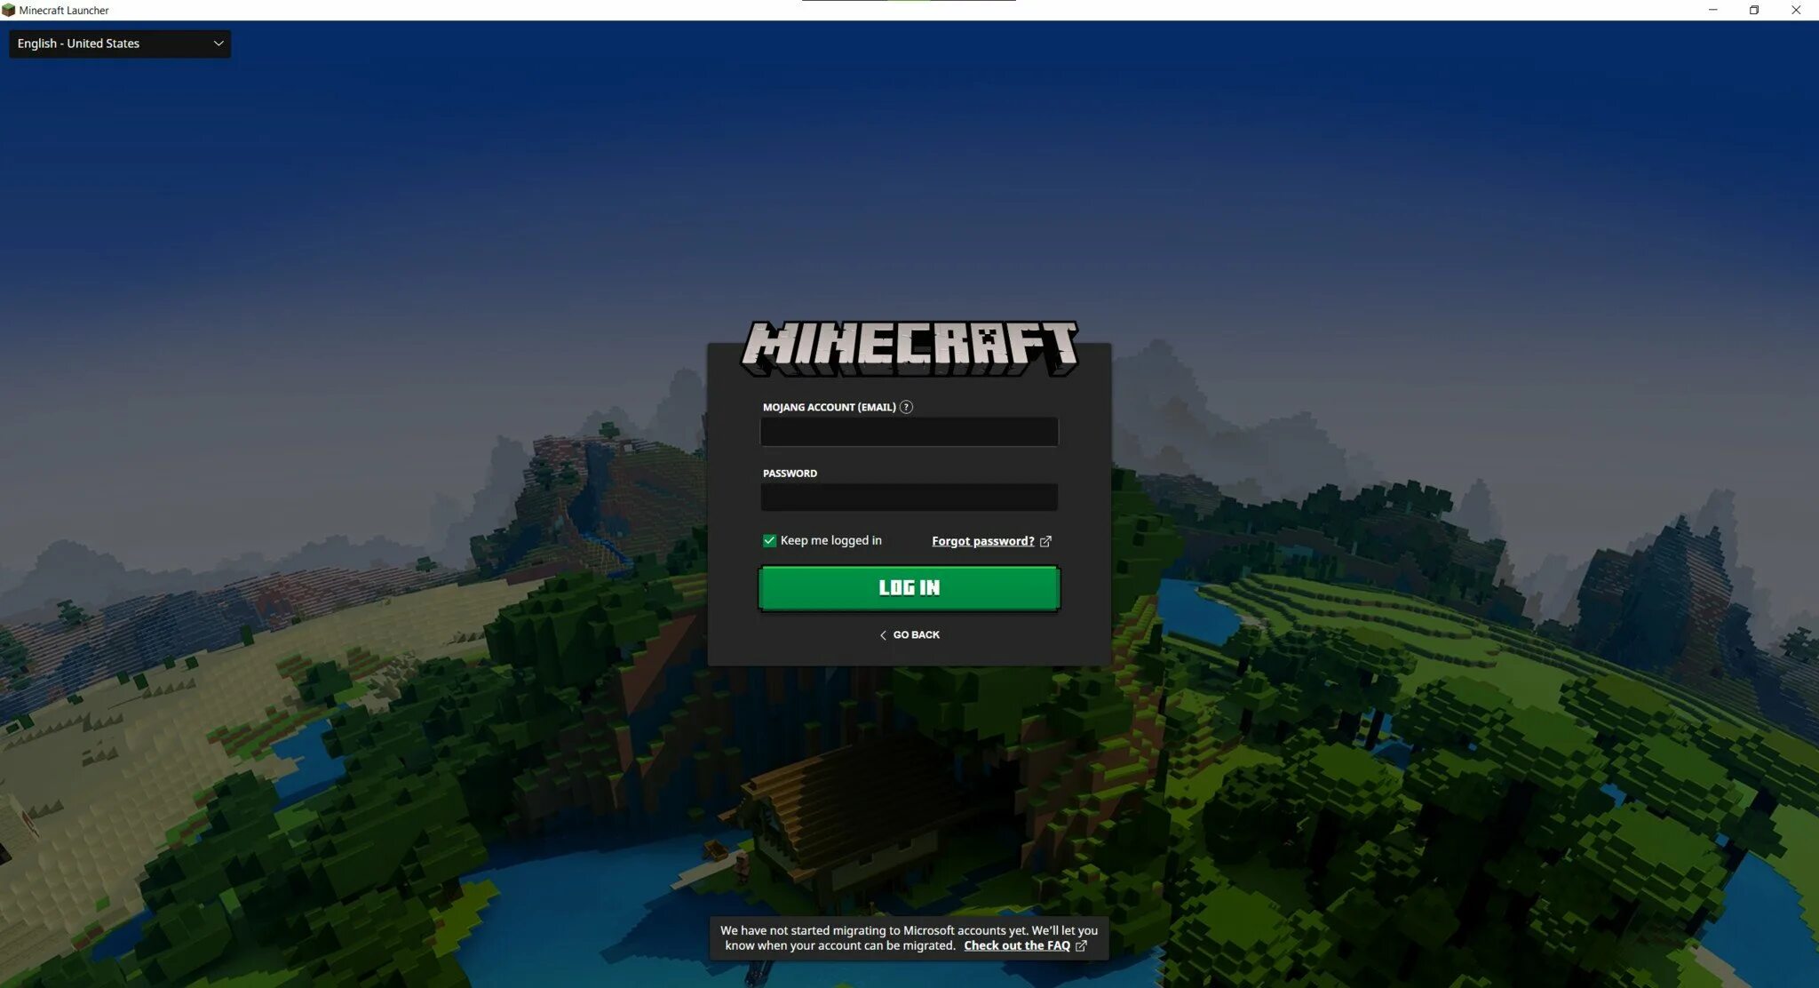Click the external link icon on Forgot password
Screen dimensions: 1819x988
1045,541
